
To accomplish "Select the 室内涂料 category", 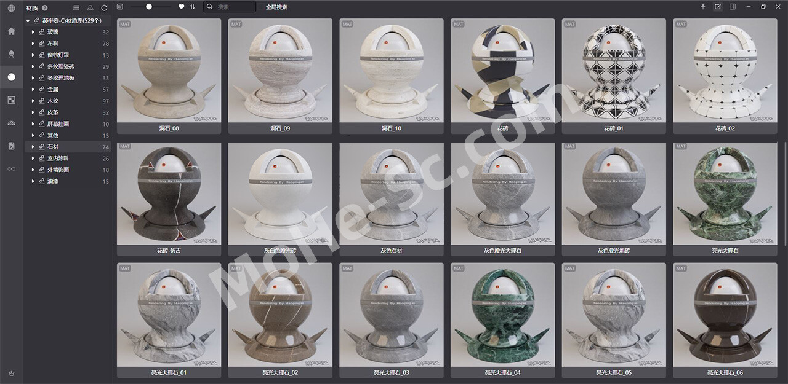I will coord(58,159).
